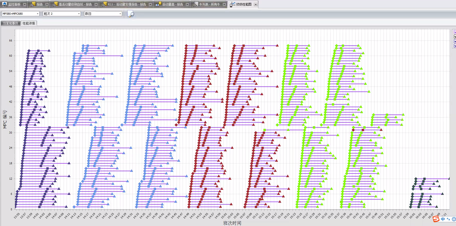Viewport: 456px width, 226px height.
Task: Click the y-axis label 60
Action: tap(11, 56)
